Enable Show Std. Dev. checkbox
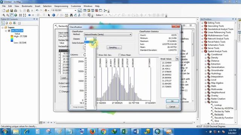This screenshot has height=135, width=241. pyautogui.click(x=97, y=55)
